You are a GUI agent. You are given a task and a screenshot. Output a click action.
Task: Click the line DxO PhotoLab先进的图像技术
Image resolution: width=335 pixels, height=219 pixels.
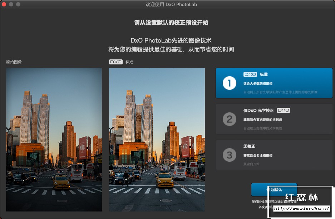pos(171,40)
